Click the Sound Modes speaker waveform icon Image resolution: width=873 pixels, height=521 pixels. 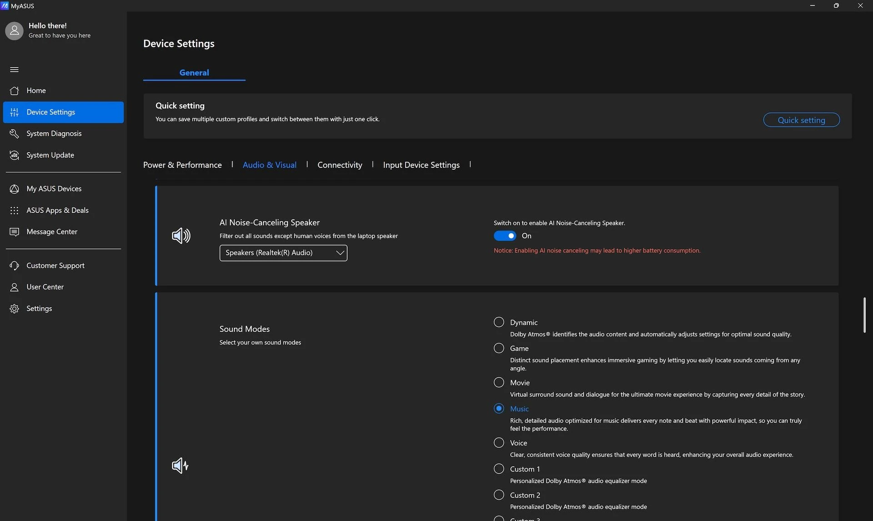click(180, 465)
